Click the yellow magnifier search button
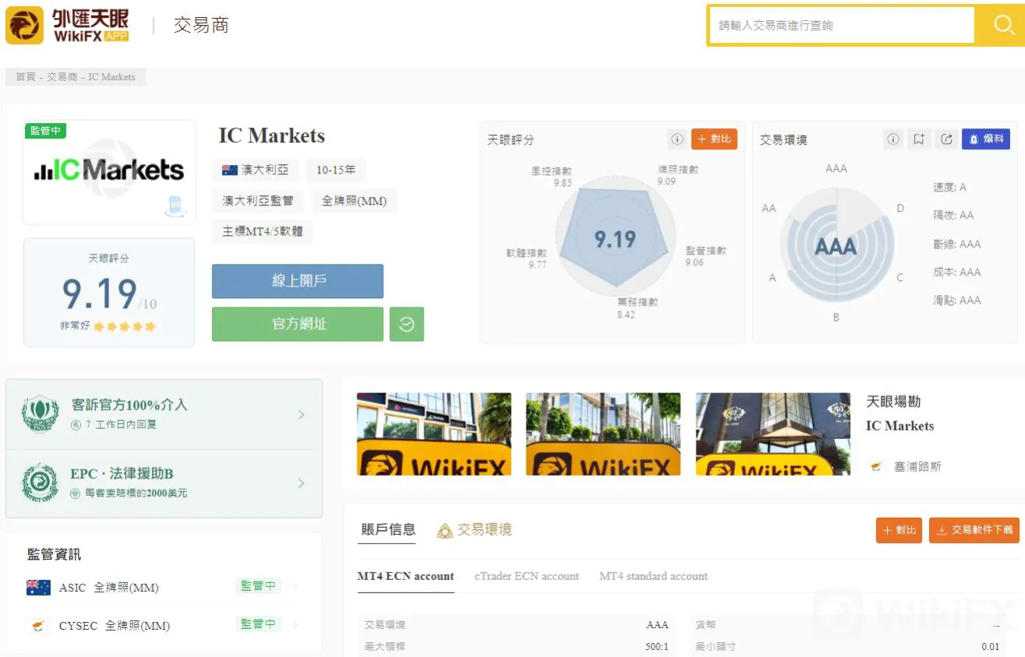The width and height of the screenshot is (1025, 657). click(1003, 26)
